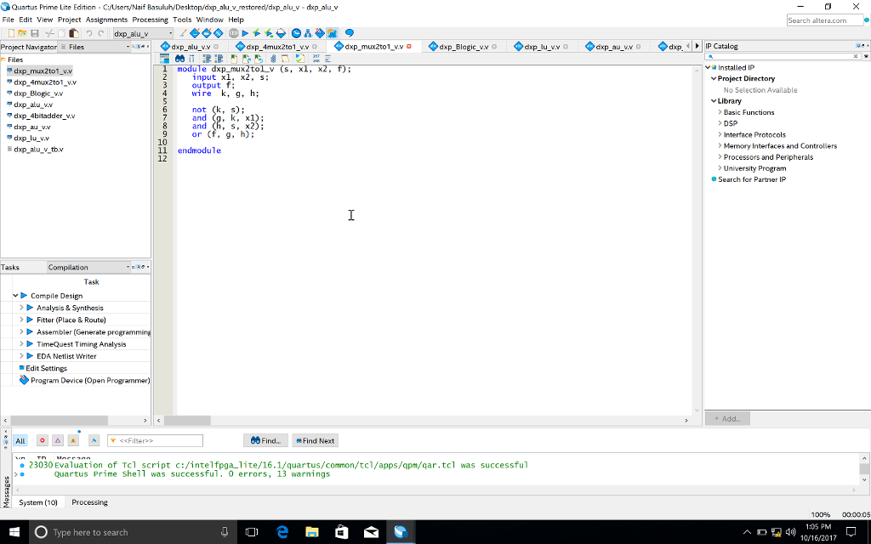Expand the Analysis & Synthesis task
The height and width of the screenshot is (544, 871).
(22, 308)
